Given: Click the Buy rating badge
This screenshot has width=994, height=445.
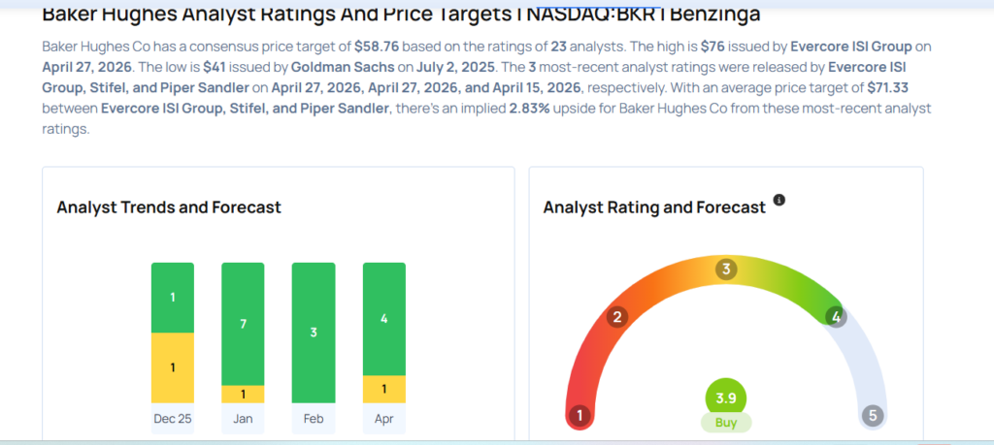Looking at the screenshot, I should pos(726,423).
